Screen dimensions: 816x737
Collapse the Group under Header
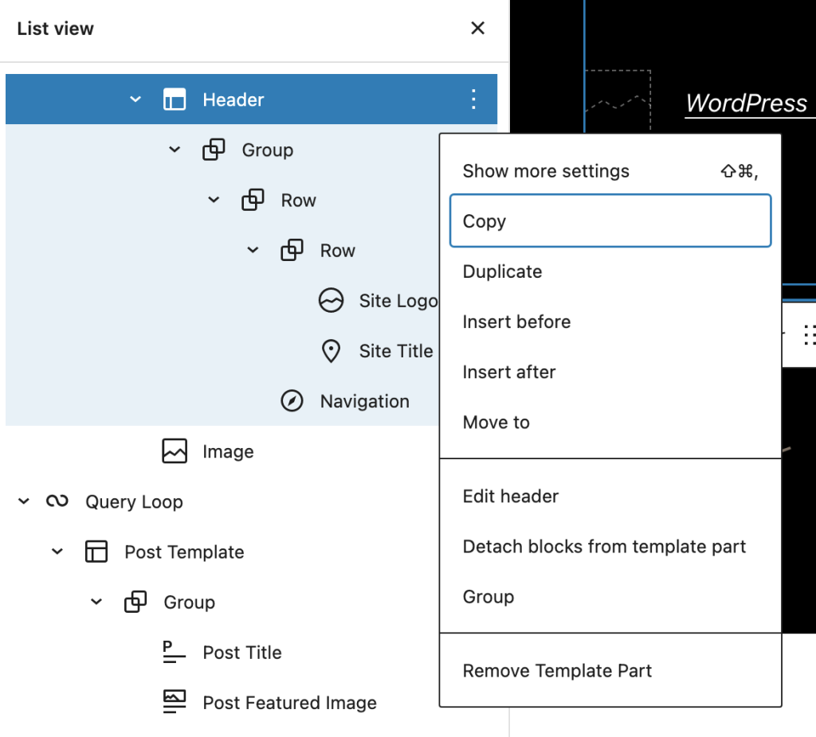pyautogui.click(x=175, y=150)
